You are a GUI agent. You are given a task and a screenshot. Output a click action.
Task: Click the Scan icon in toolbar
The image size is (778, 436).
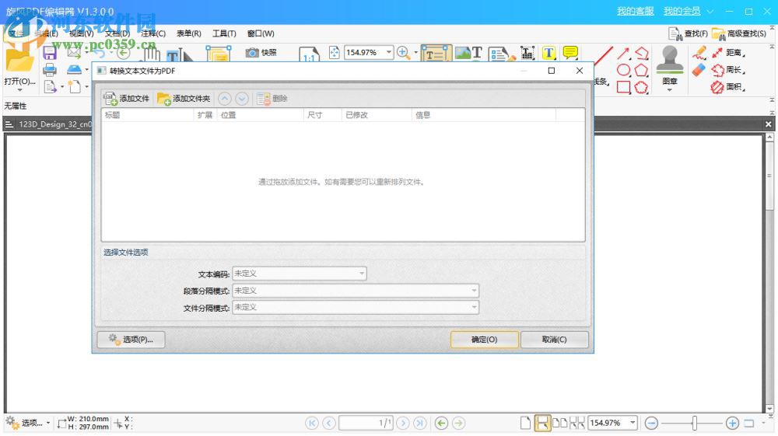74,69
